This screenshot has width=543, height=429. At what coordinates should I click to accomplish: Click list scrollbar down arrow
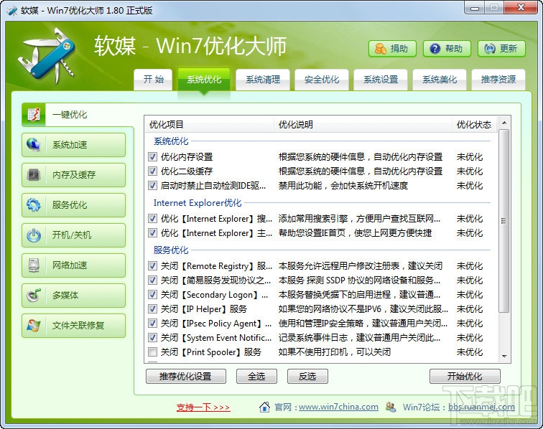tap(504, 357)
